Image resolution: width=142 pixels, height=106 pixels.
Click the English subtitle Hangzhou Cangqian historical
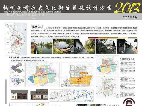tap(32, 12)
